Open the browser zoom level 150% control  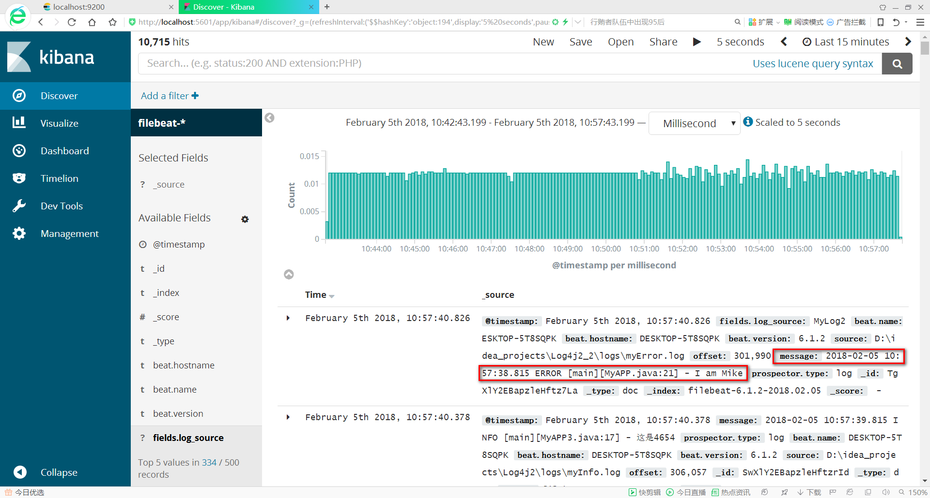913,492
